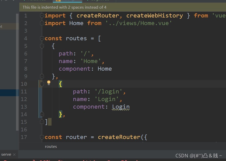Click the component Home value on line 8
This screenshot has width=226, height=161.
coord(105,69)
